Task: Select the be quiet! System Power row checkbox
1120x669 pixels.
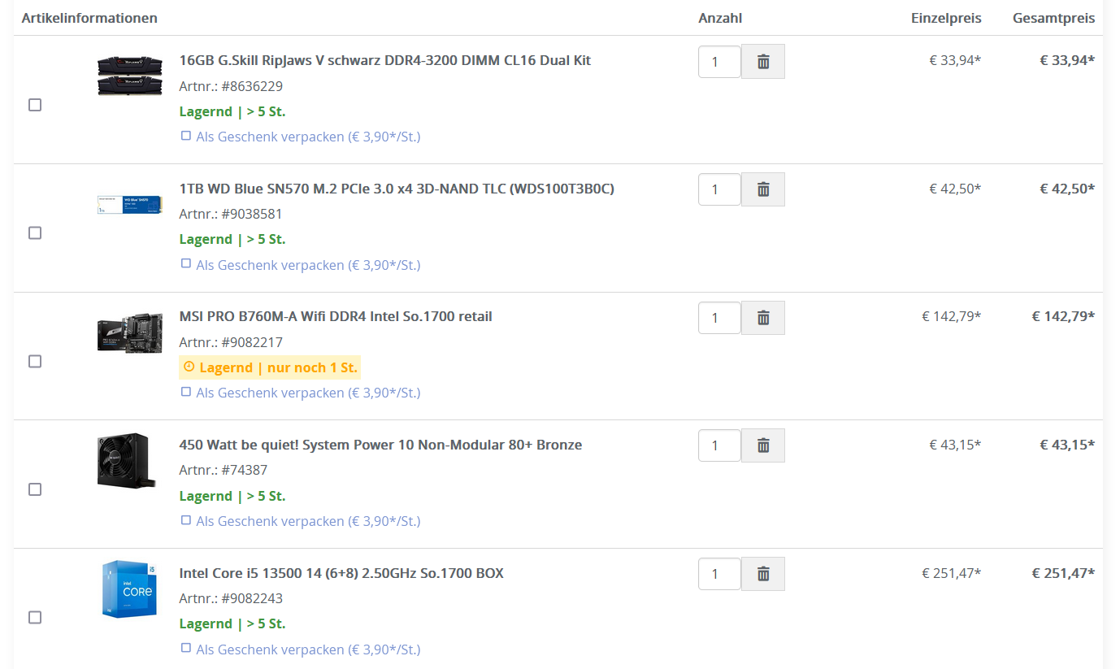Action: click(35, 489)
